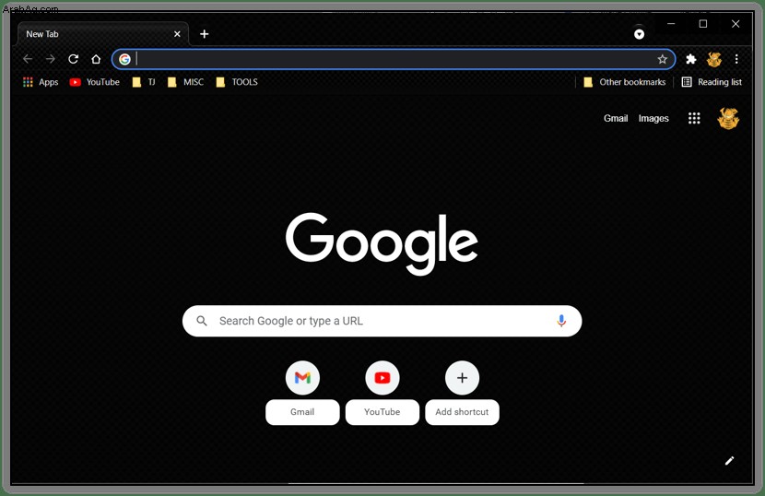Close the New Tab tab

click(x=177, y=34)
